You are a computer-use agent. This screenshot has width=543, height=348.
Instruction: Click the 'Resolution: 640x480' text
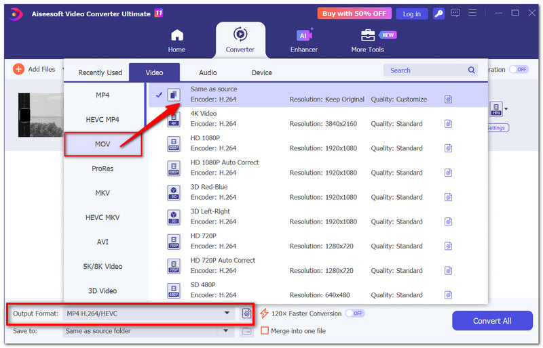pyautogui.click(x=319, y=295)
